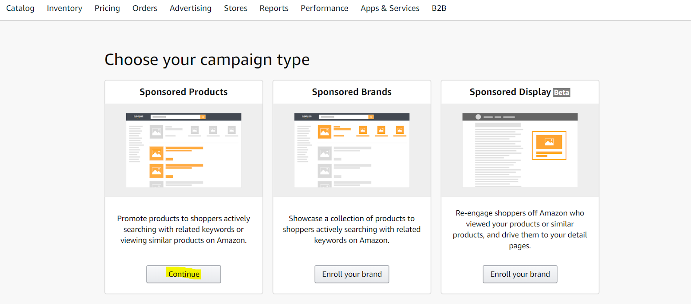Click the Sponsored Display preview illustration
Screen dimensions: 691x304
click(520, 150)
